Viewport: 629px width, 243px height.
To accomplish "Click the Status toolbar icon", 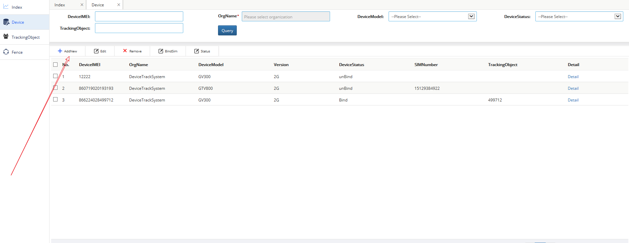I will tap(197, 51).
